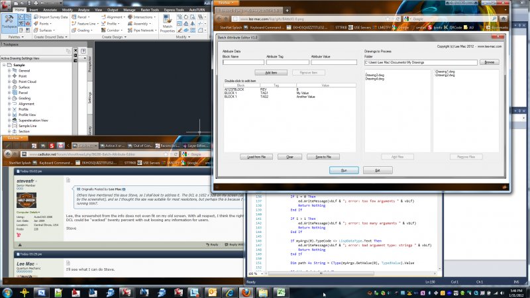Click the Block Name input field
Image resolution: width=530 pixels, height=298 pixels.
[x=242, y=62]
